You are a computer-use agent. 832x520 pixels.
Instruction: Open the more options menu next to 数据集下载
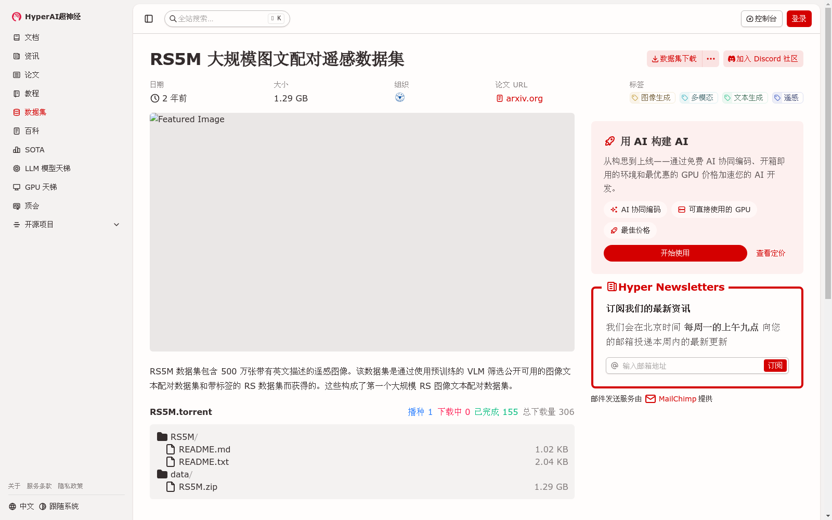click(x=710, y=59)
